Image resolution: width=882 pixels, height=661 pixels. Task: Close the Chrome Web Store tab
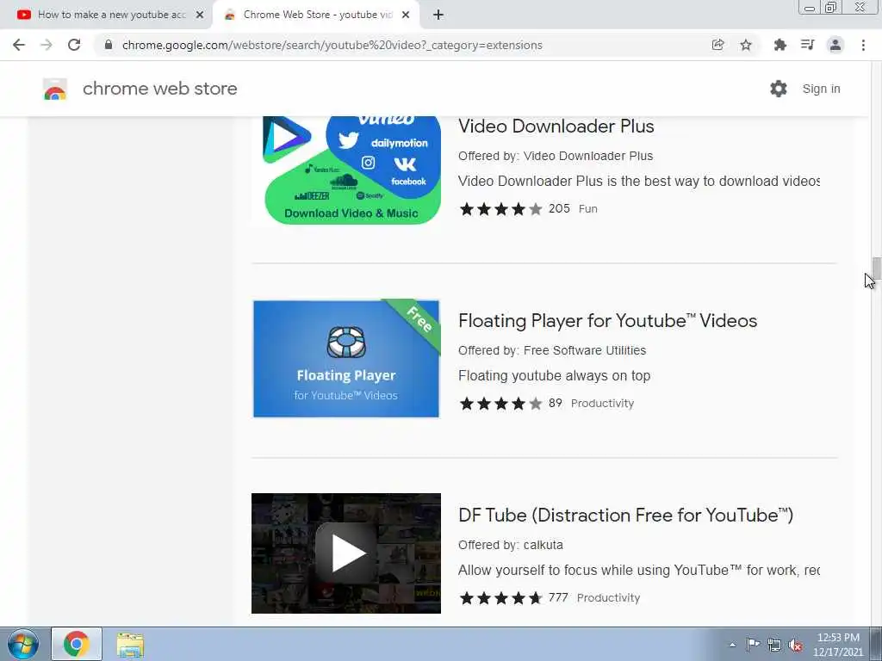(x=406, y=15)
